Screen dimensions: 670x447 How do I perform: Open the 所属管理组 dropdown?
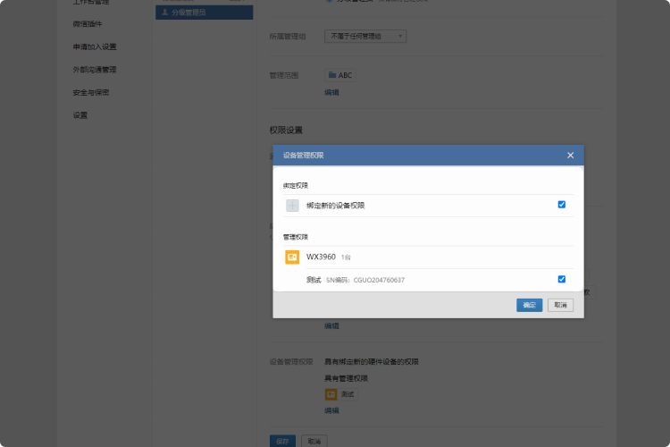point(365,37)
